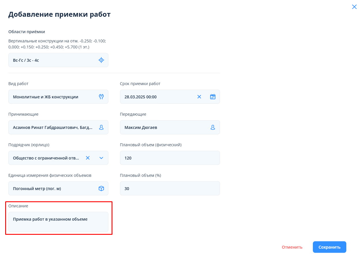Focus the Плановый объем (%) field

[x=170, y=188]
